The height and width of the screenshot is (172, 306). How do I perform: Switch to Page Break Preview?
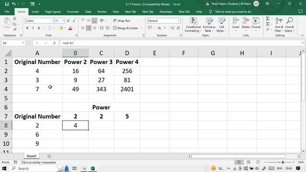click(258, 162)
